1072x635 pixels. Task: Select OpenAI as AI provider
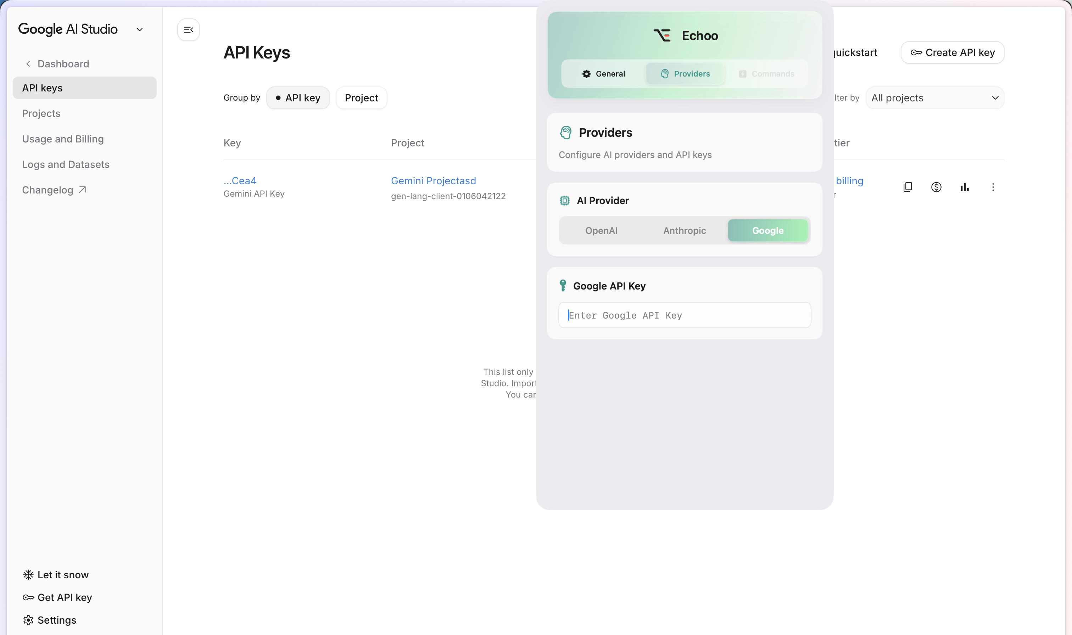click(x=601, y=231)
